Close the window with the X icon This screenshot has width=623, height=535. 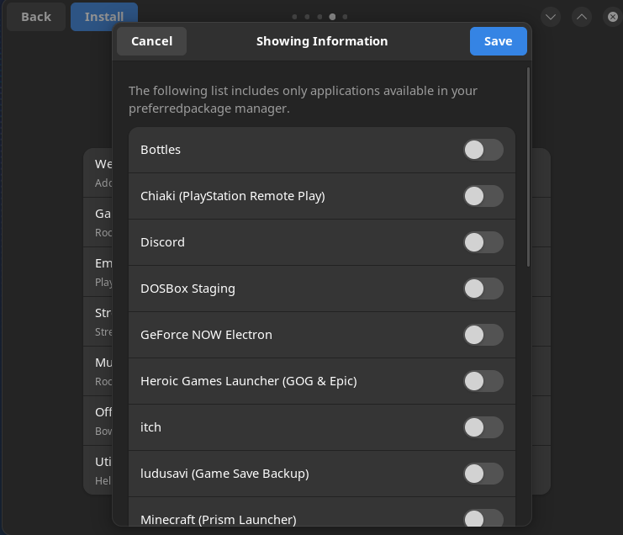(x=612, y=17)
